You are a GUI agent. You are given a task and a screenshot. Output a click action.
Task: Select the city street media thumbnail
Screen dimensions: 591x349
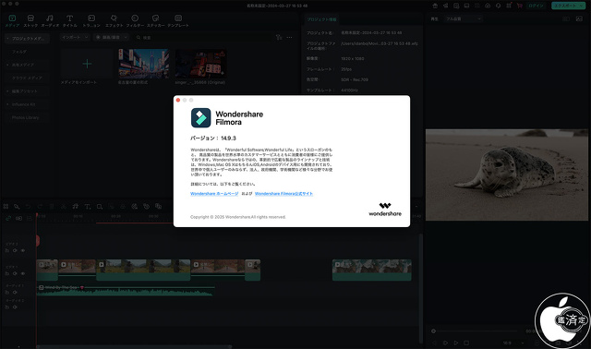pos(144,64)
